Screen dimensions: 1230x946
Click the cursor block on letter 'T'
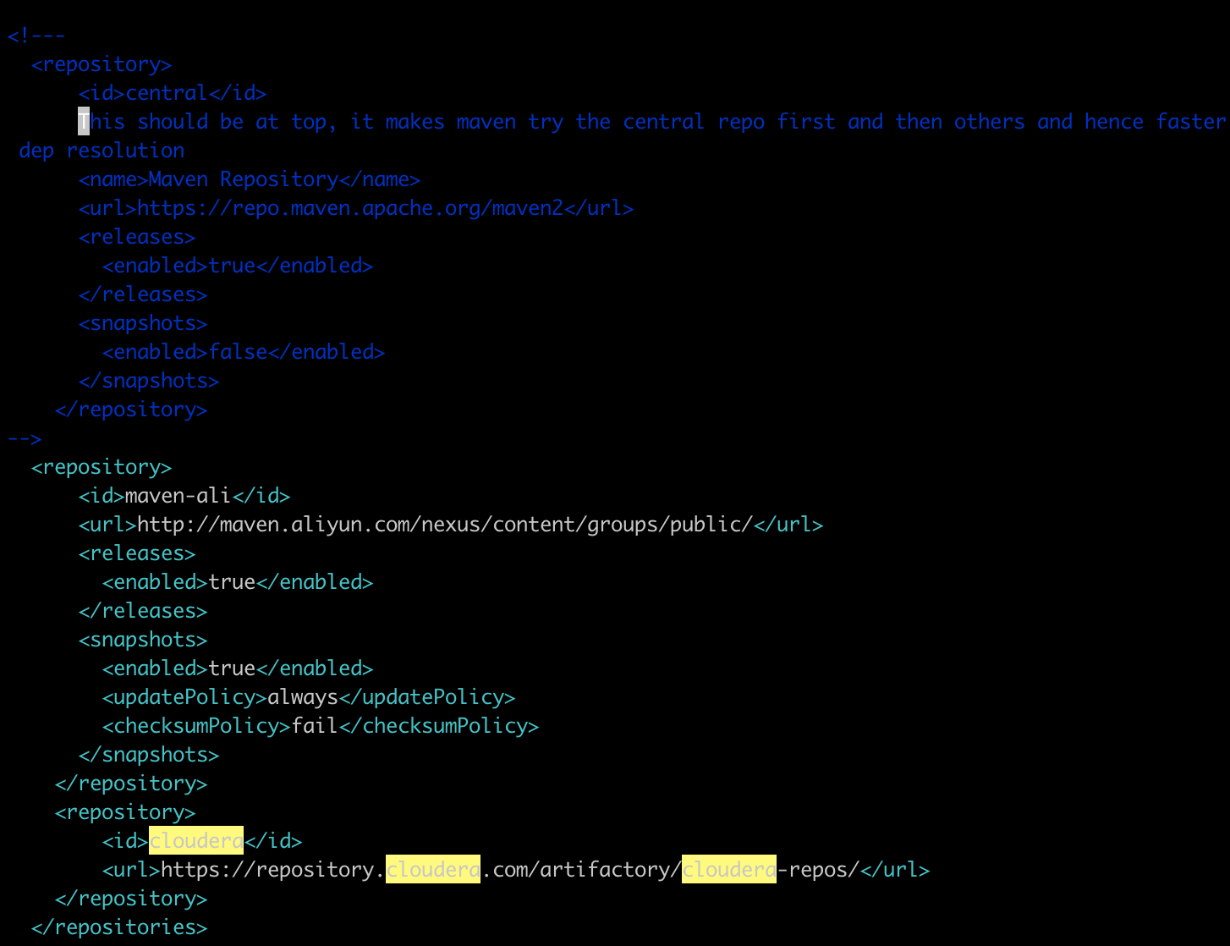pyautogui.click(x=84, y=122)
